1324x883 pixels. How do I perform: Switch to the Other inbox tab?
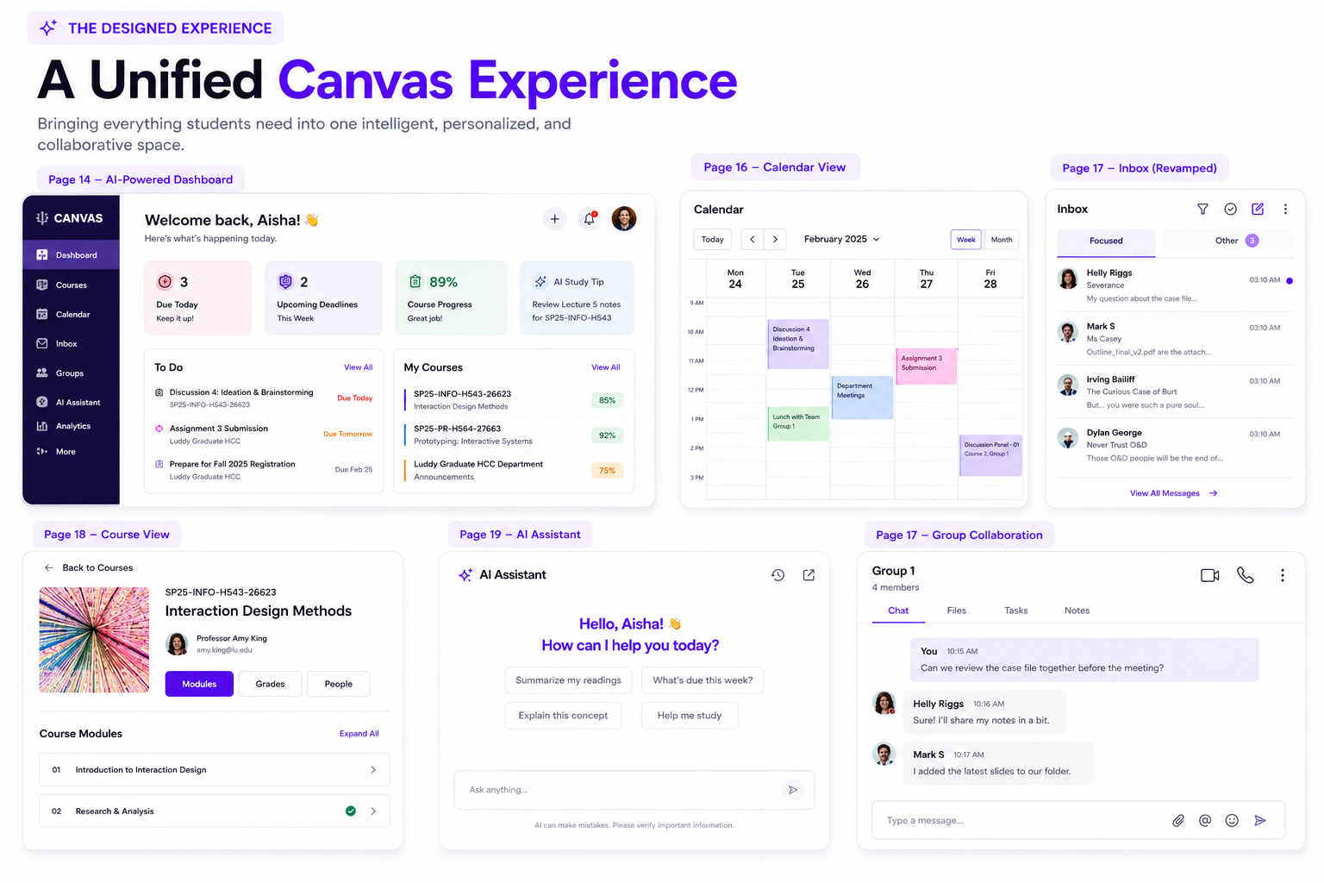[1228, 241]
